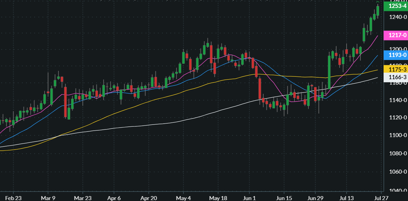This screenshot has height=201, width=408.
Task: Click the 1040-0 price axis label
Action: tap(398, 191)
